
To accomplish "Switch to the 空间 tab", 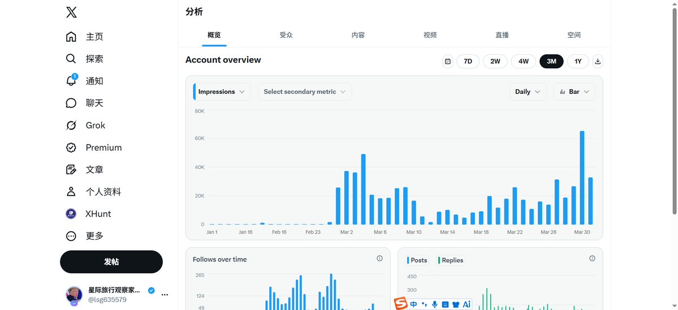I will [574, 36].
